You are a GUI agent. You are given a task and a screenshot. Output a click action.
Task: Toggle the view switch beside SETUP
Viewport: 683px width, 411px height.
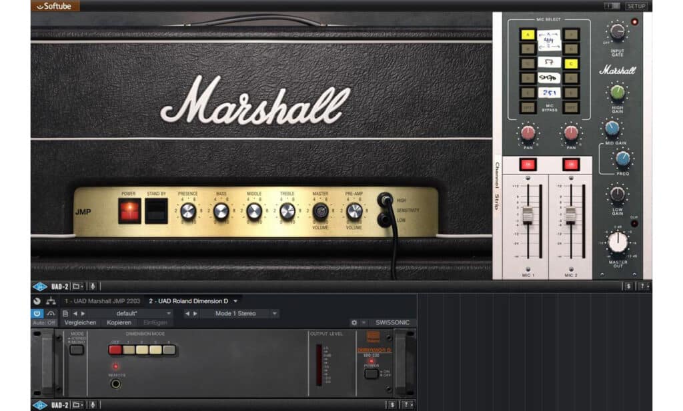click(x=612, y=5)
